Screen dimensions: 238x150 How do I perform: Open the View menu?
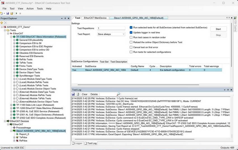coord(20,9)
